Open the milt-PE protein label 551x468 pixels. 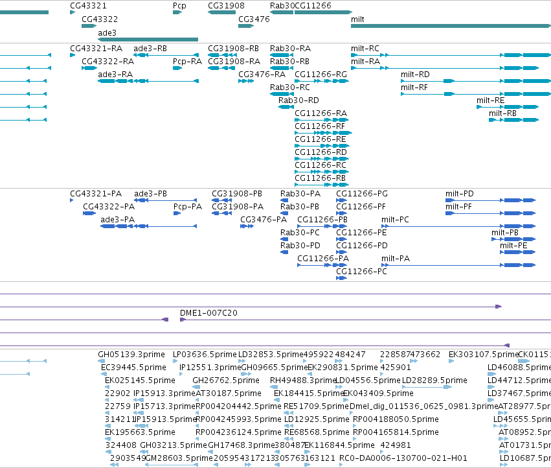(513, 246)
